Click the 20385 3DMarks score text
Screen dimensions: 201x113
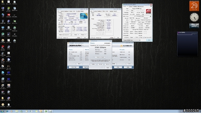point(100,48)
